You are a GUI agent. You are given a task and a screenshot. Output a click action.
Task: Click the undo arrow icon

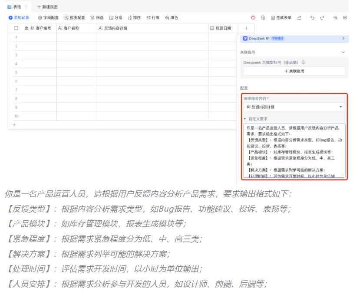(312, 18)
